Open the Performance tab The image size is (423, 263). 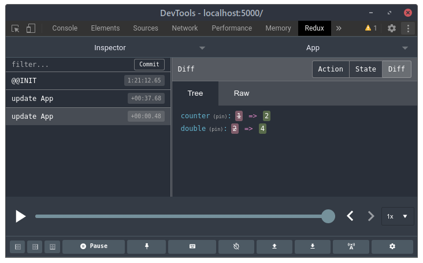point(232,28)
